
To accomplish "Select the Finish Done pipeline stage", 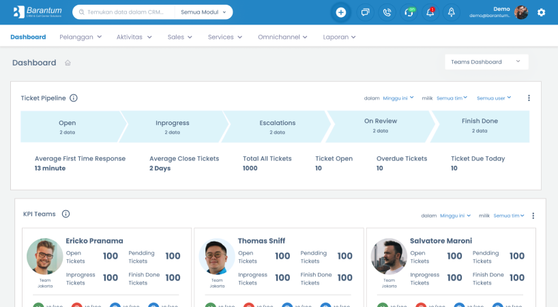I will 480,126.
